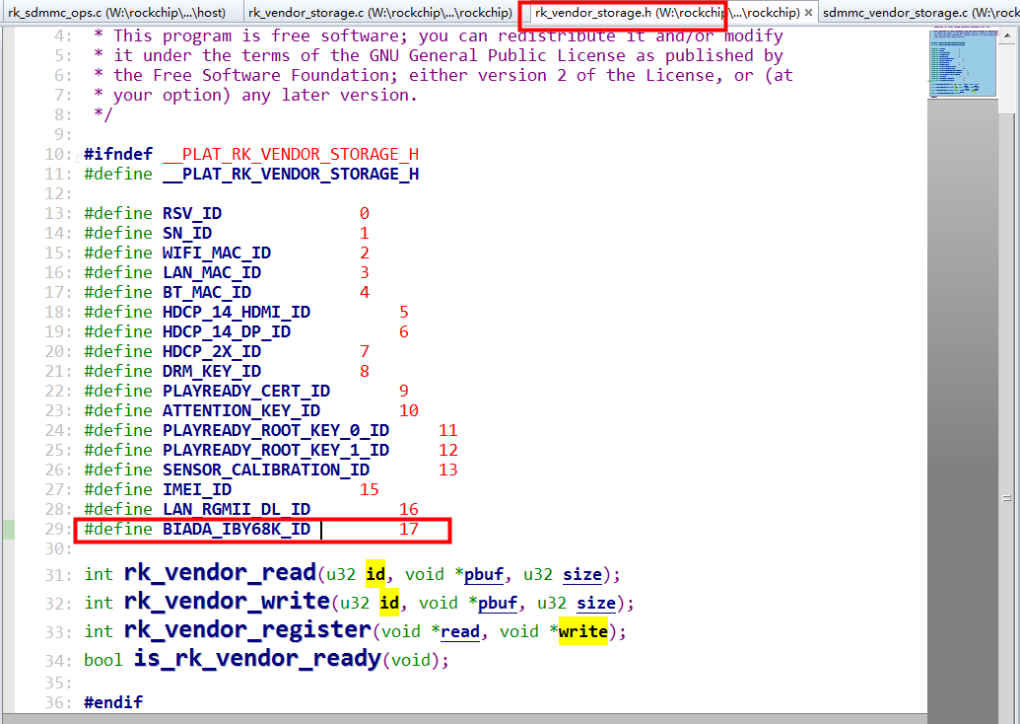Click the document overview minimap thumbnail

point(961,62)
